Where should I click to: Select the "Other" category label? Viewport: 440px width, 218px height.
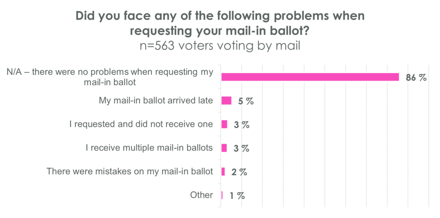click(x=202, y=195)
